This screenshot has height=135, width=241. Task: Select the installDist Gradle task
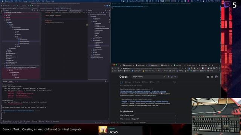pyautogui.click(x=98, y=48)
